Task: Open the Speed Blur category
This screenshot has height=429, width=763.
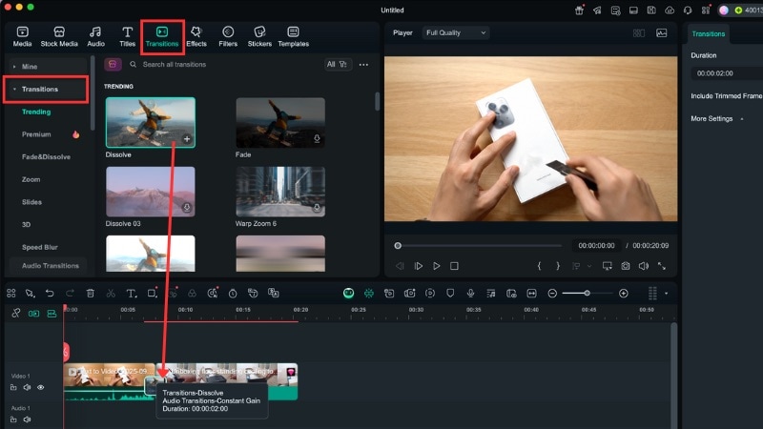Action: tap(39, 247)
